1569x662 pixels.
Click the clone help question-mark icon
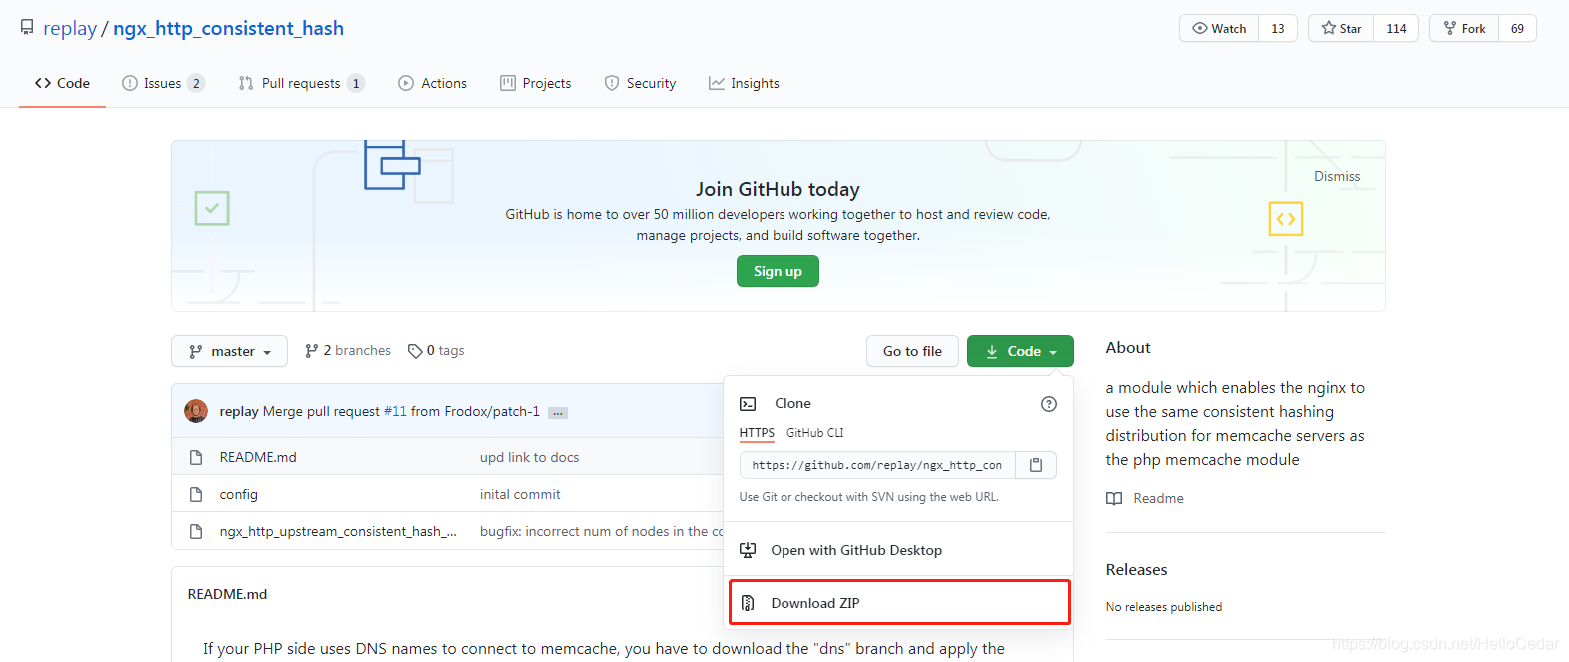point(1048,404)
